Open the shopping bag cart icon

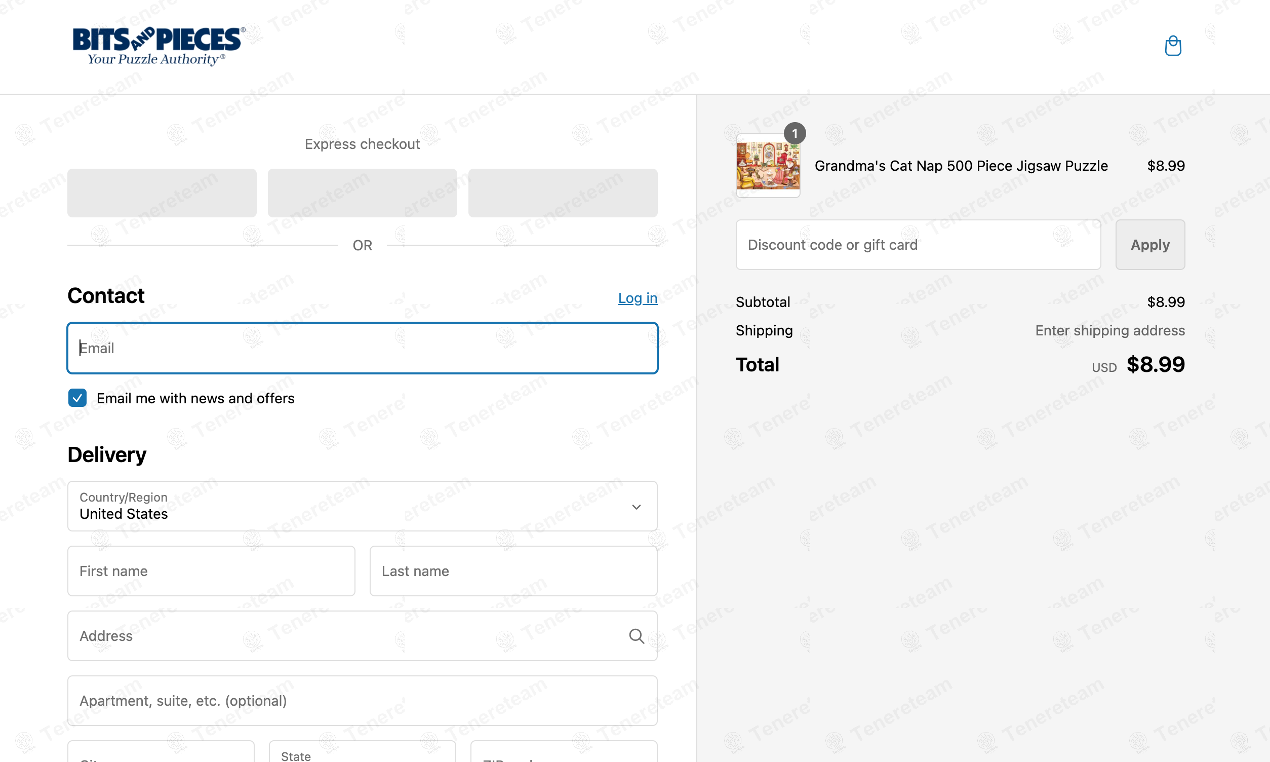pos(1172,46)
